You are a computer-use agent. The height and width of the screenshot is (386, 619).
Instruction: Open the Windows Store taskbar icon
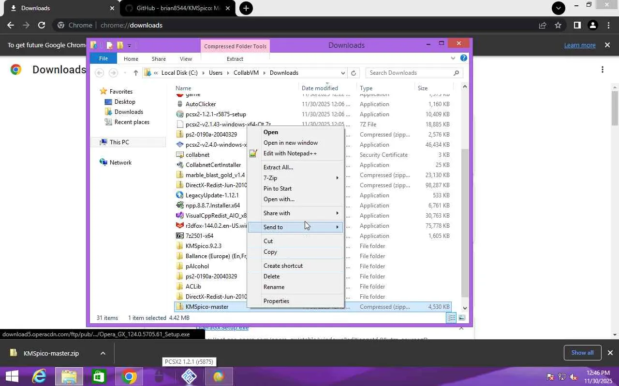(x=99, y=377)
